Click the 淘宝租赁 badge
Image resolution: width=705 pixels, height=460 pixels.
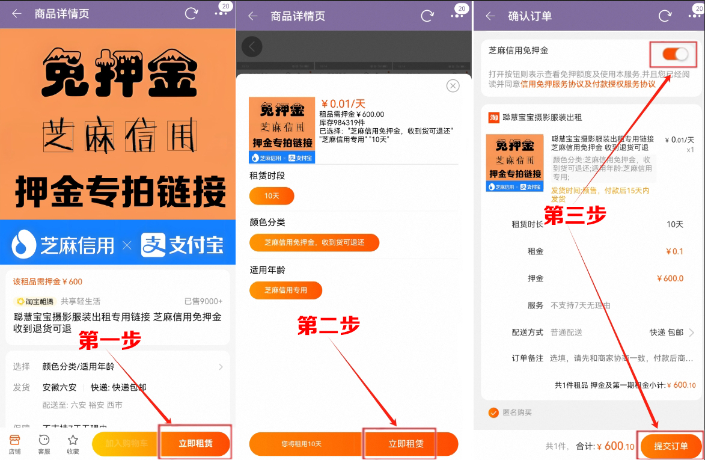click(x=35, y=301)
